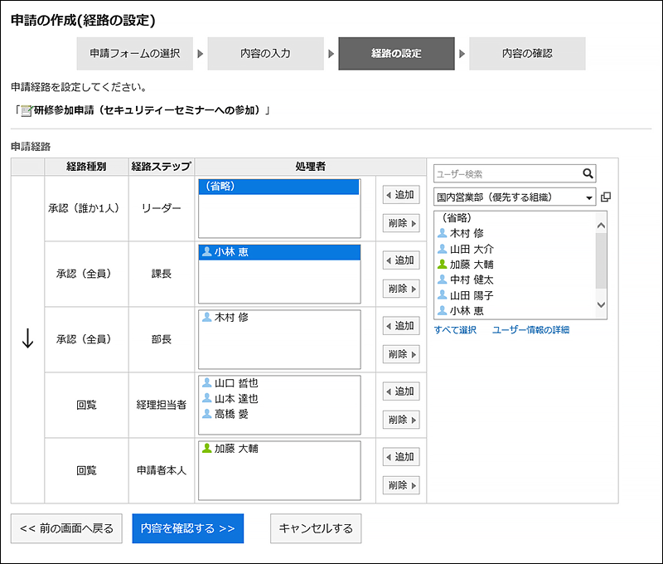Click 追加 for 経理担当者 step
Viewport: 663px width, 564px height.
[x=401, y=391]
